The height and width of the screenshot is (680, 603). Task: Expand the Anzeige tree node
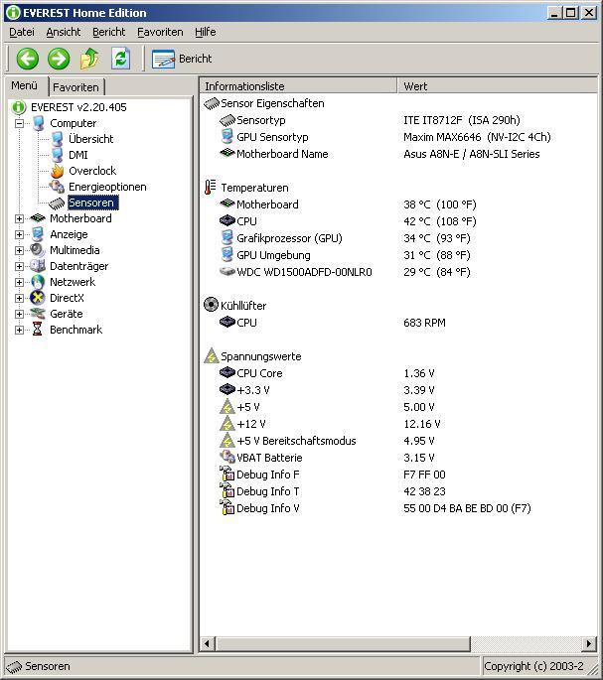point(19,234)
